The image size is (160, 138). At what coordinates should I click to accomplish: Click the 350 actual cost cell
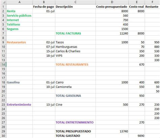pyautogui.click(x=137, y=51)
